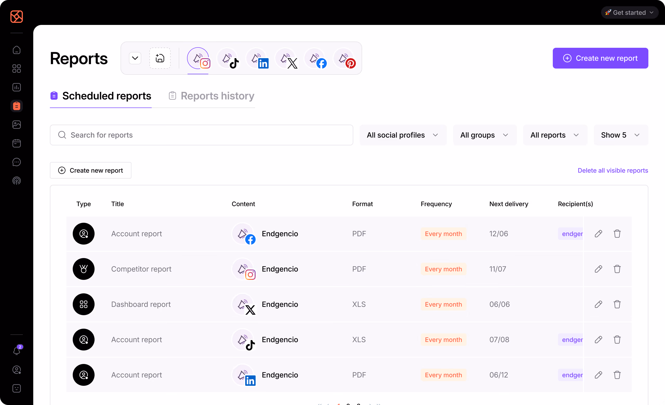Switch to the Scheduled reports tab
Viewport: 665px width, 405px height.
(101, 96)
